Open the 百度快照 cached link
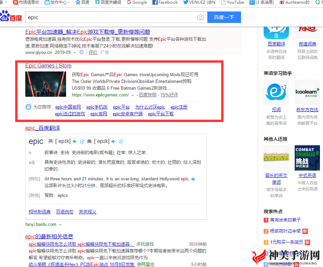Image resolution: width=323 pixels, height=267 pixels. [148, 95]
